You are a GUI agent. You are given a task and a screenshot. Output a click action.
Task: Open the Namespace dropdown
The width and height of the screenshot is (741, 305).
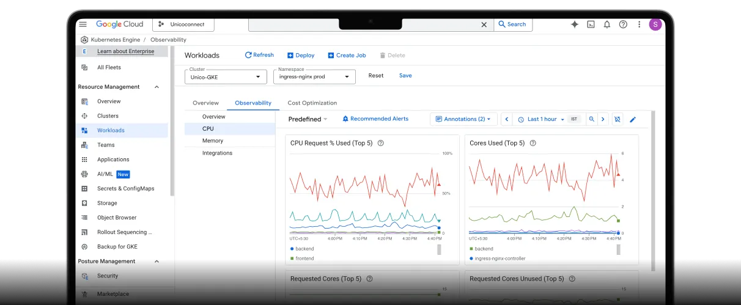click(x=314, y=76)
